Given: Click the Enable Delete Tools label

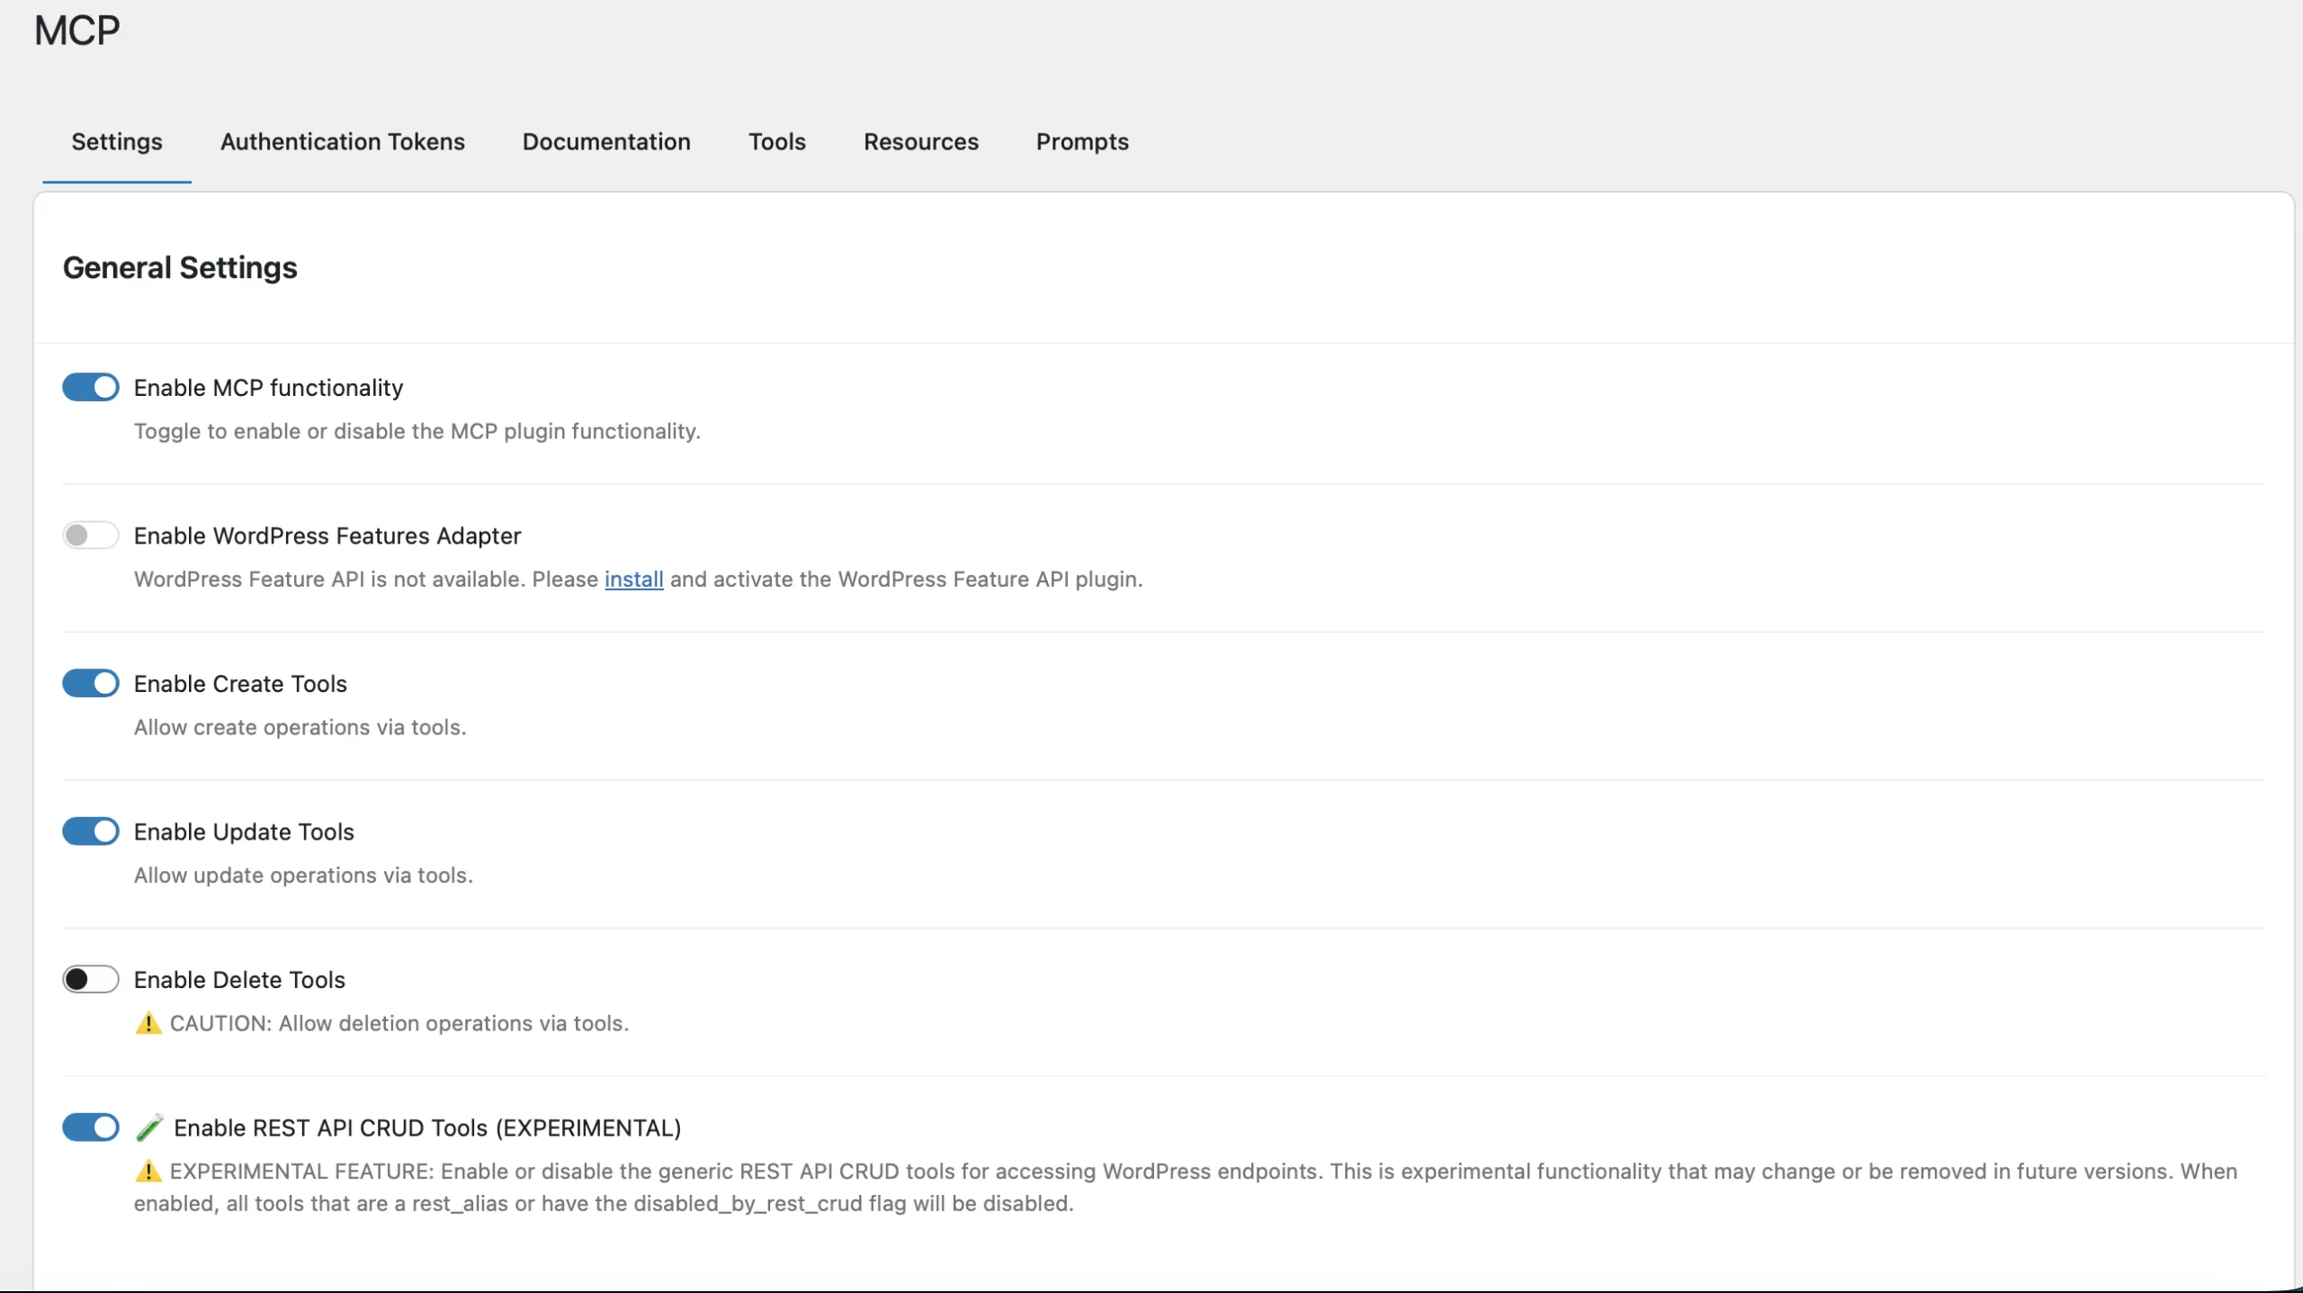Looking at the screenshot, I should tap(239, 980).
